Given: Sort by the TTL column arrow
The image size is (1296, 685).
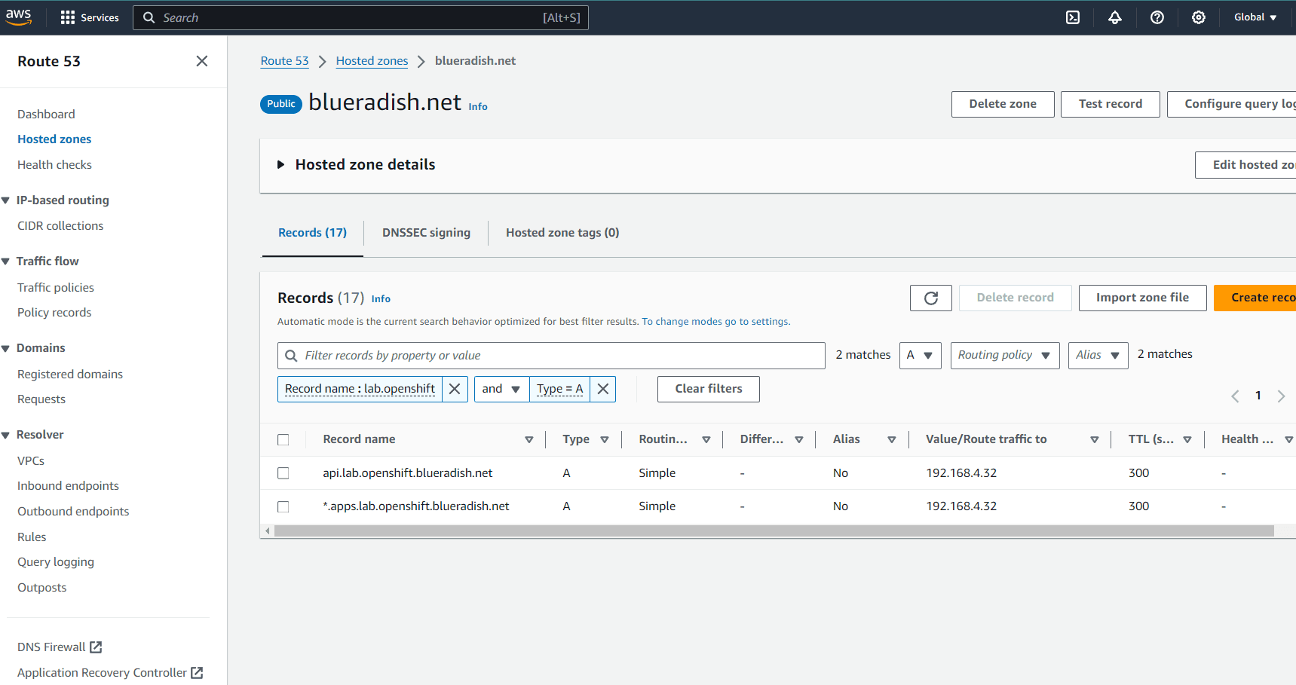Looking at the screenshot, I should [1187, 439].
